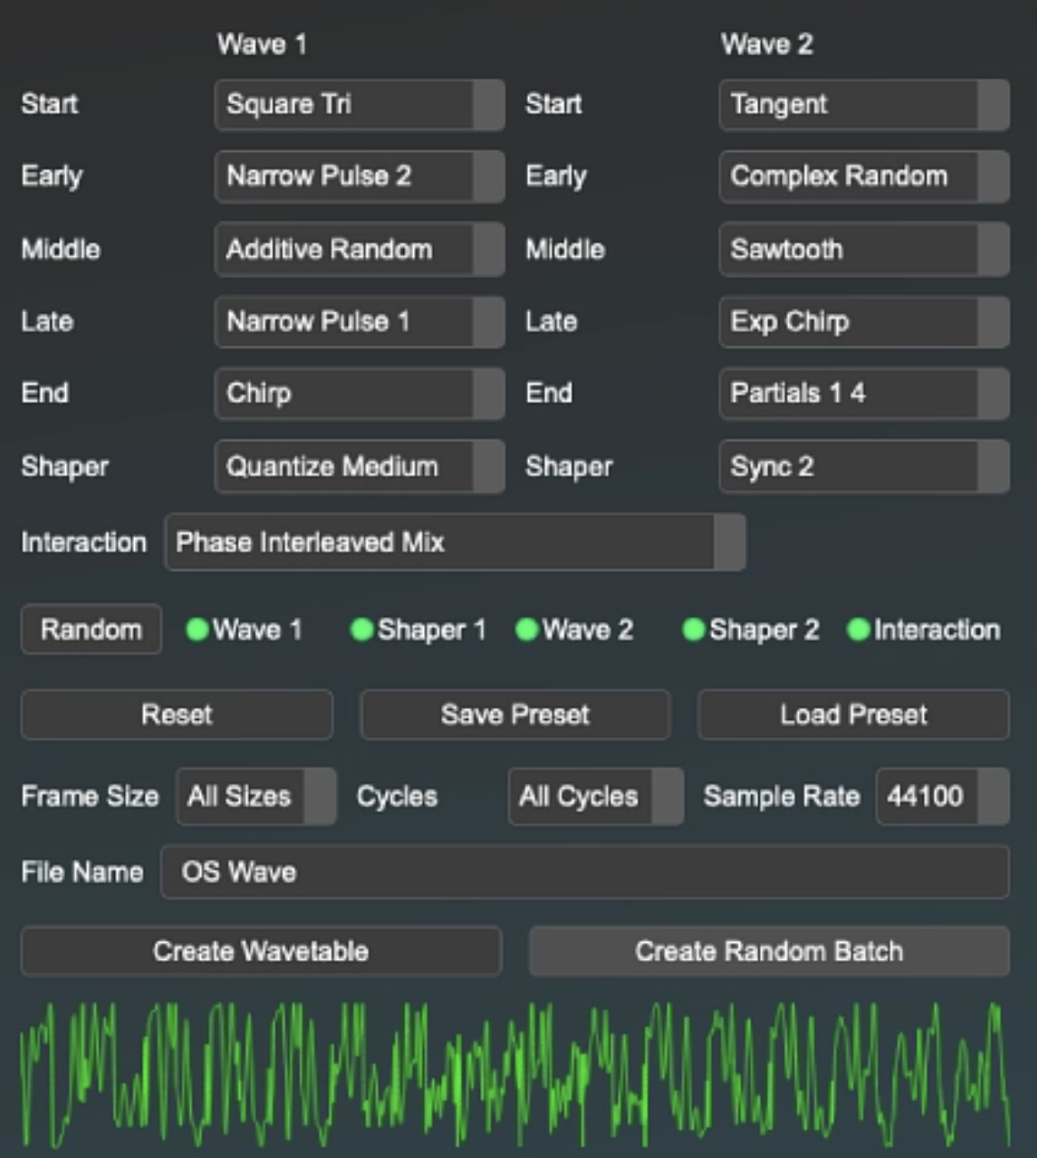Open the Wave 1 Early dropdown showing Narrow Pulse 2
Screen dimensions: 1037x1158
tap(357, 177)
